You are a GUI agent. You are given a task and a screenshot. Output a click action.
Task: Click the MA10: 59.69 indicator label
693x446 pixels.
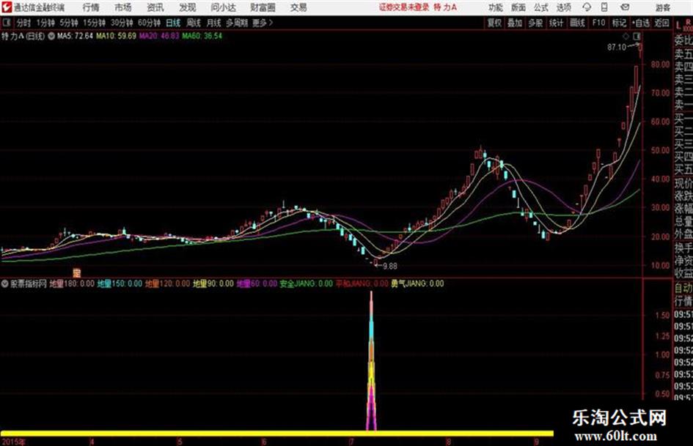point(117,36)
